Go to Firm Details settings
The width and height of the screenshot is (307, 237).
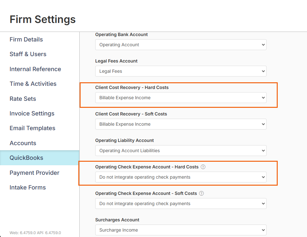pos(26,40)
